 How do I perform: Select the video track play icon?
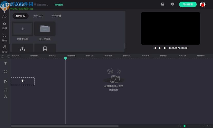(5, 81)
